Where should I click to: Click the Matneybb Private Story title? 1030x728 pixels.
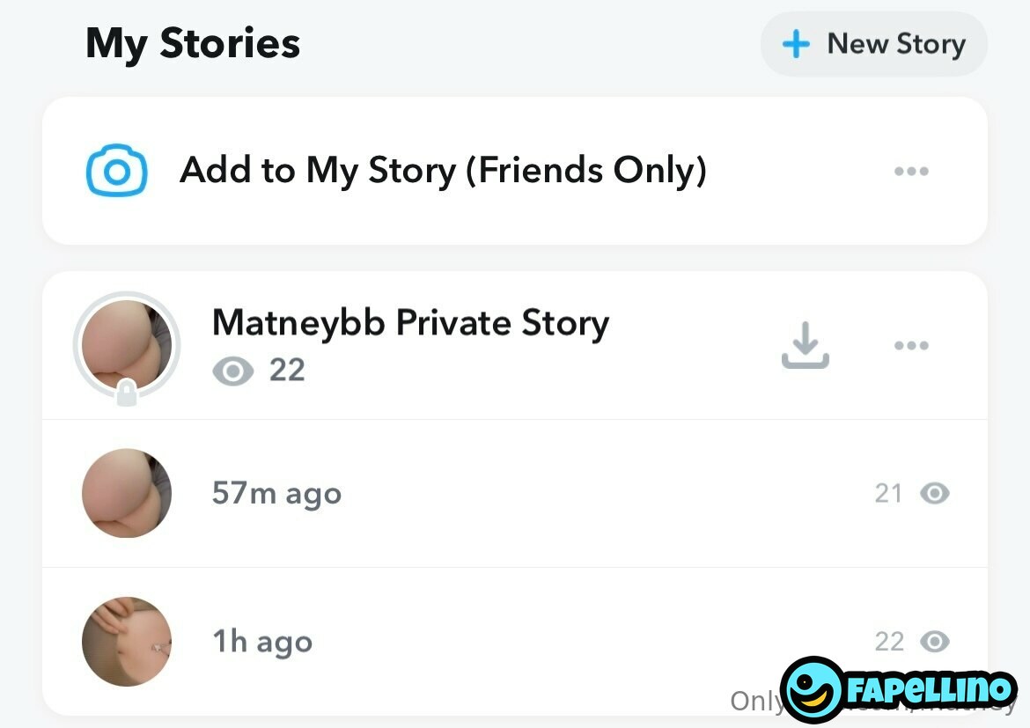410,323
